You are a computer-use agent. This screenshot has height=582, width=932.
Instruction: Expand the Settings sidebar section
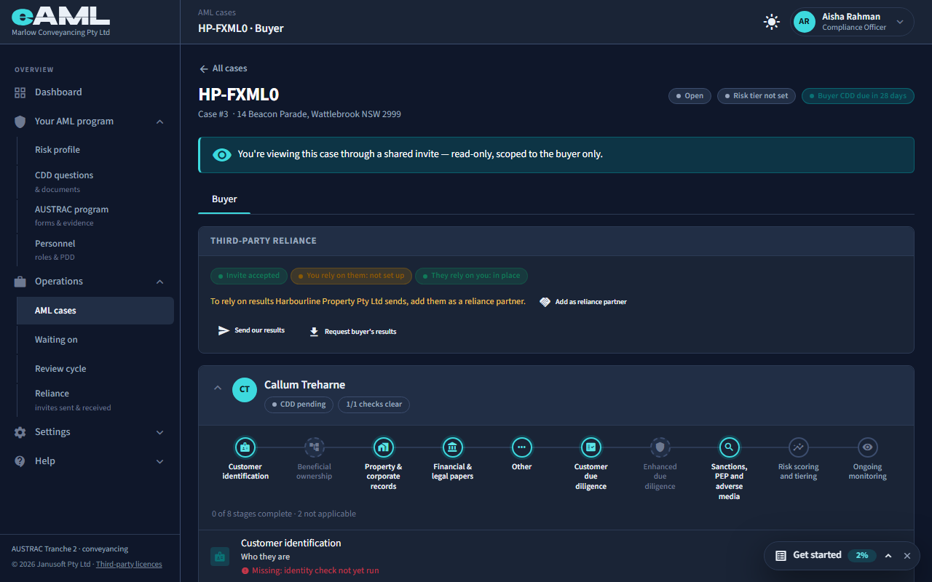(90, 432)
